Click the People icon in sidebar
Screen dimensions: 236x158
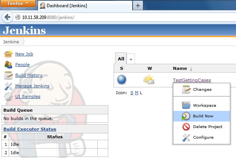point(8,65)
